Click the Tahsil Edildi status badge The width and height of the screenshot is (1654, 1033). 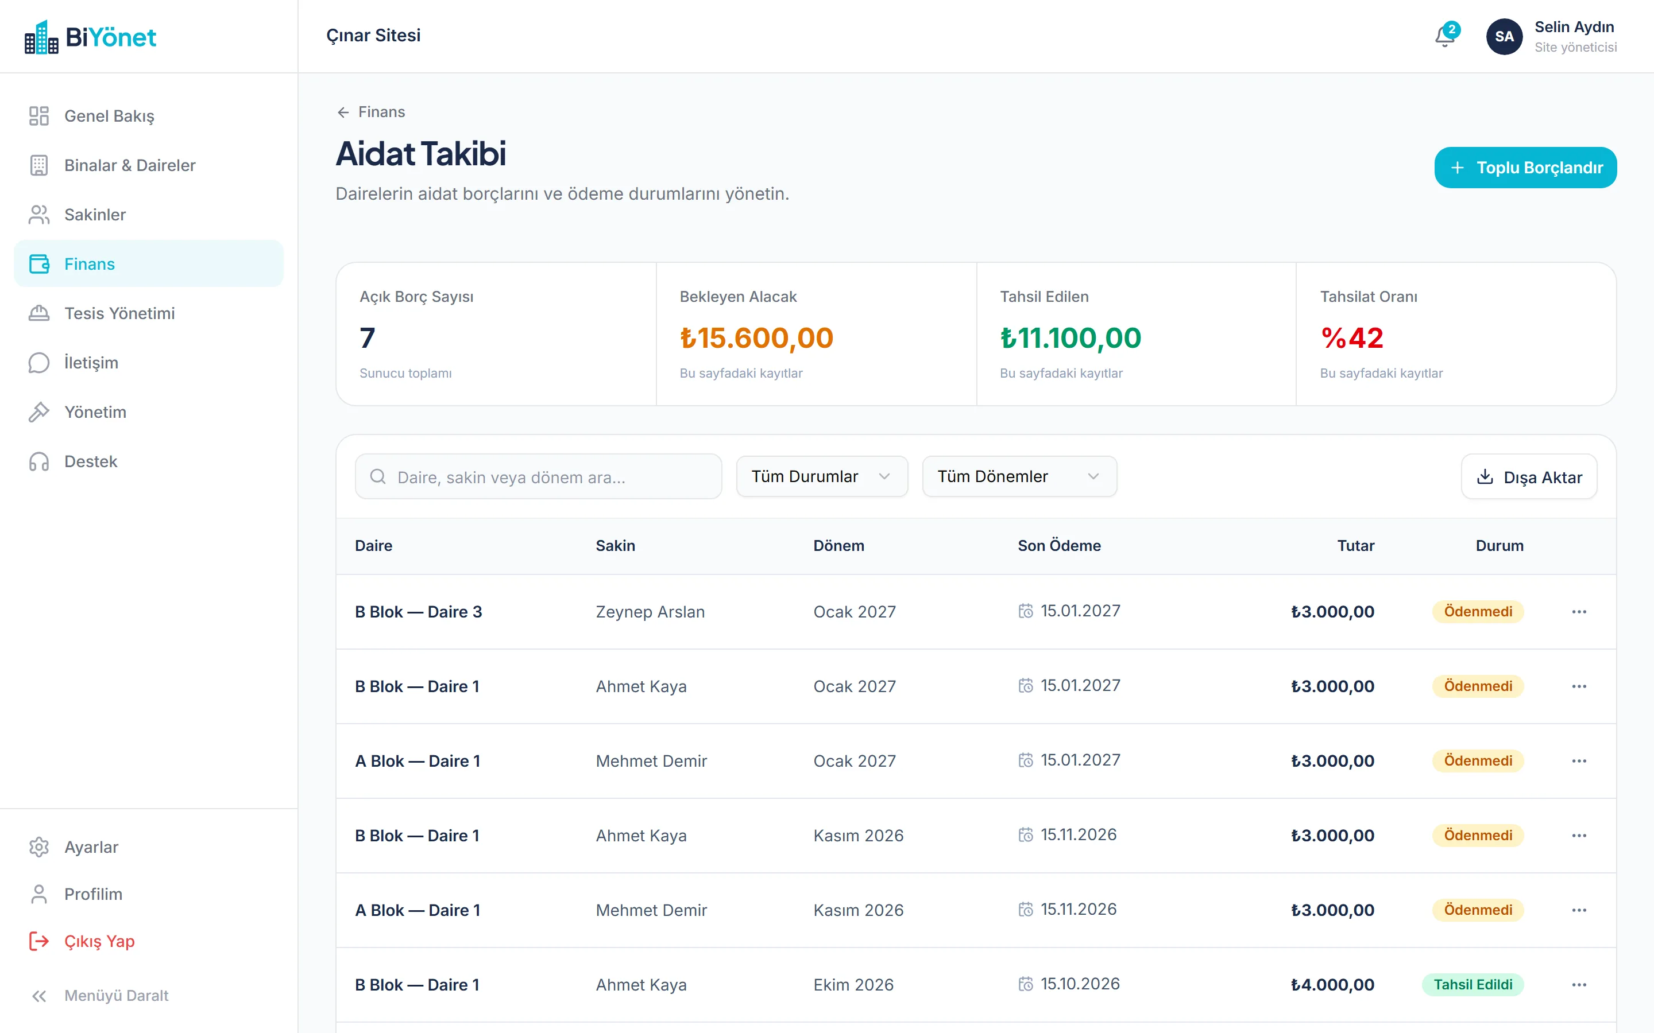pyautogui.click(x=1473, y=984)
